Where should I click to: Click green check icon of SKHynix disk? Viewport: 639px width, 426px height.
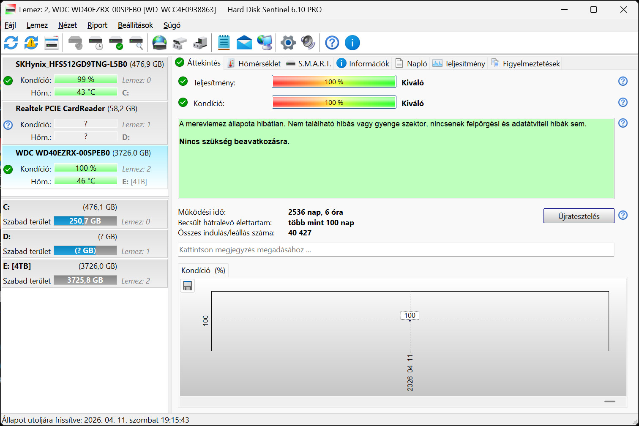coord(8,81)
